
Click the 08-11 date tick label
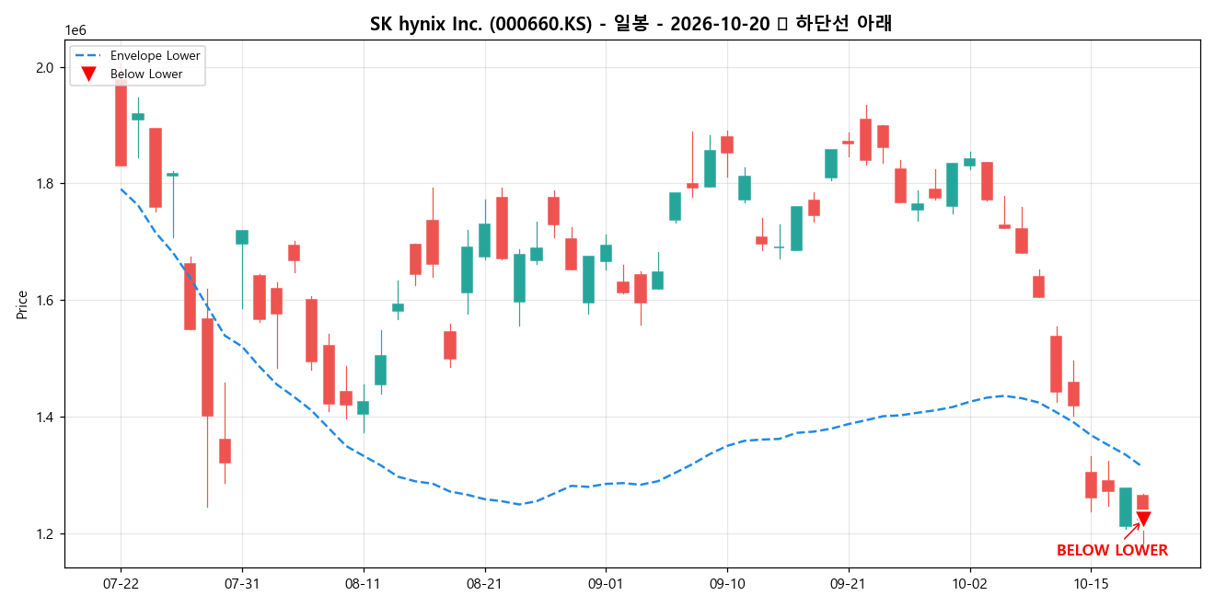(x=364, y=583)
